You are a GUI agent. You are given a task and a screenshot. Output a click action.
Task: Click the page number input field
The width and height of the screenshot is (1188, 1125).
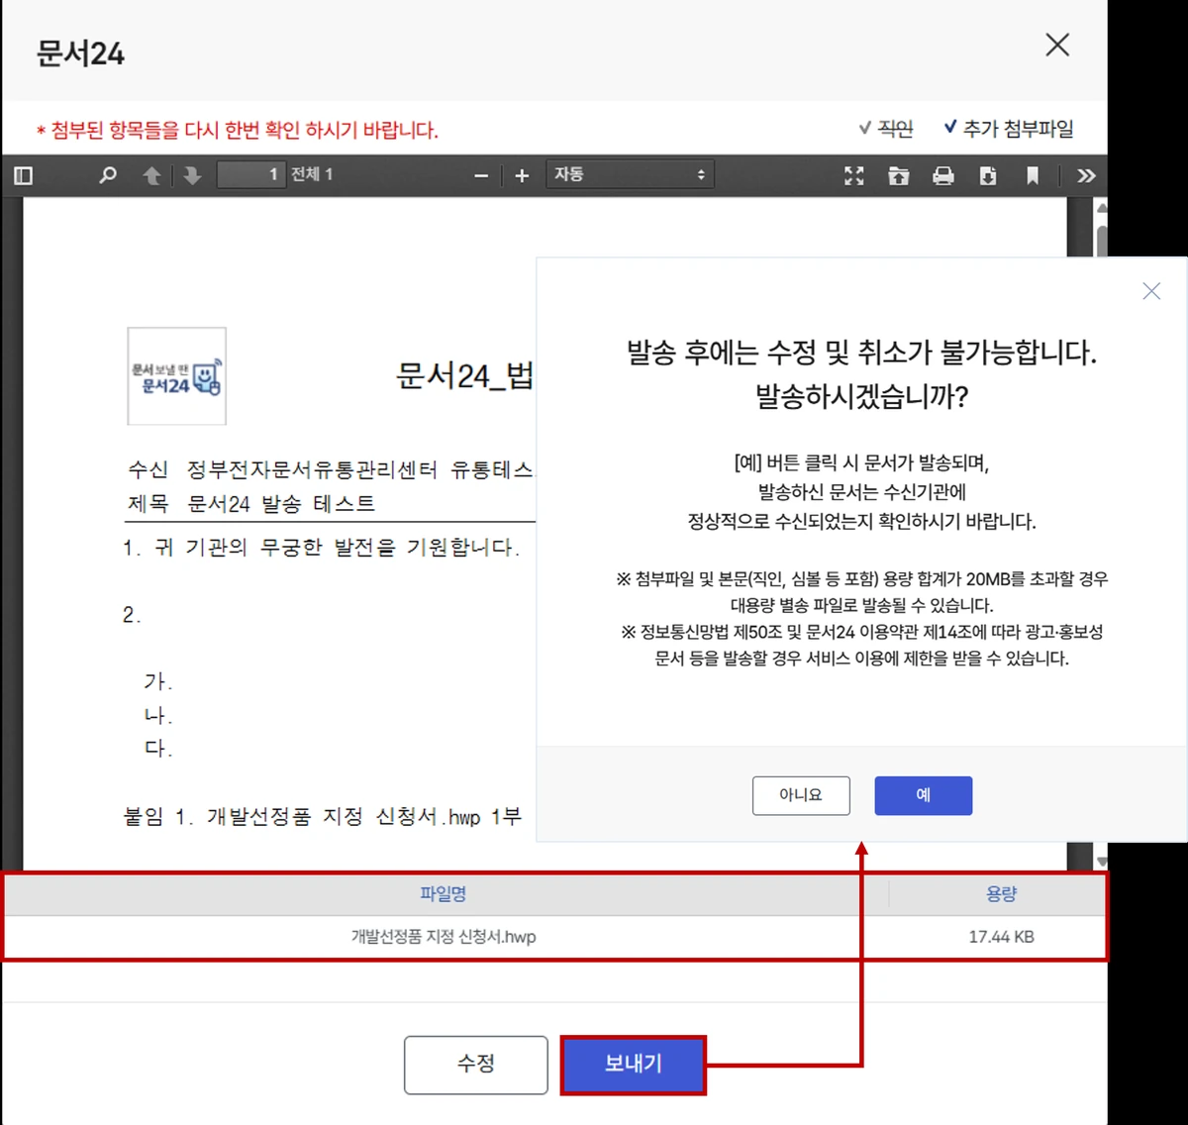(x=251, y=175)
